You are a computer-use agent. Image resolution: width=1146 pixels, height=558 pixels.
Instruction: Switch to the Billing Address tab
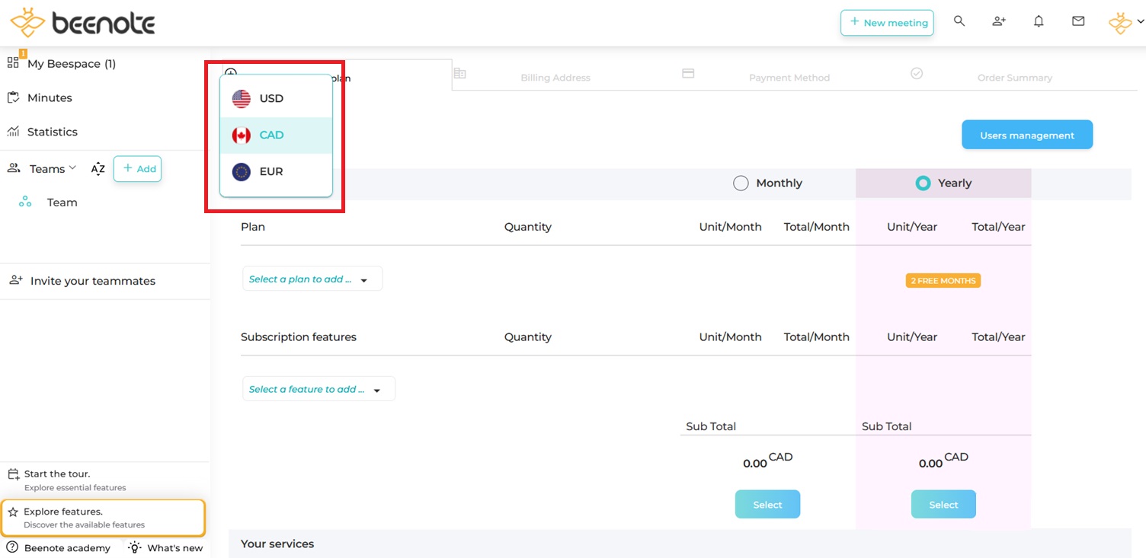(x=555, y=77)
